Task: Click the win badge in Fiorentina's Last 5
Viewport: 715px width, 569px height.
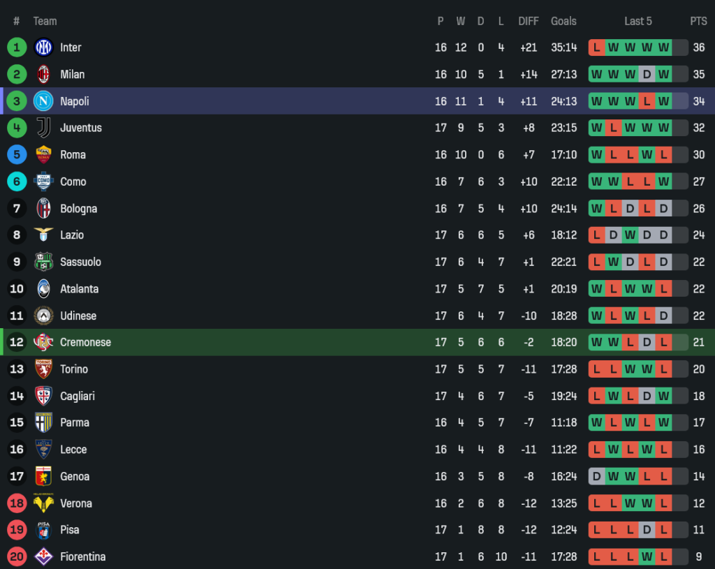Action: [647, 556]
